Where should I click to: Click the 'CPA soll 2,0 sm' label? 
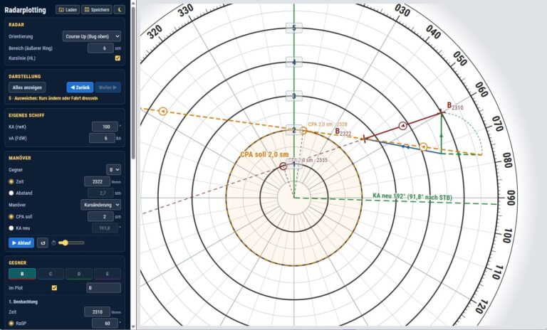pyautogui.click(x=264, y=154)
